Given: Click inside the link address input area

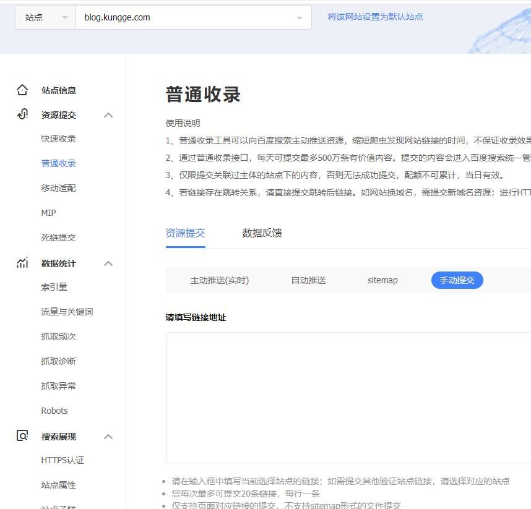Looking at the screenshot, I should click(347, 396).
